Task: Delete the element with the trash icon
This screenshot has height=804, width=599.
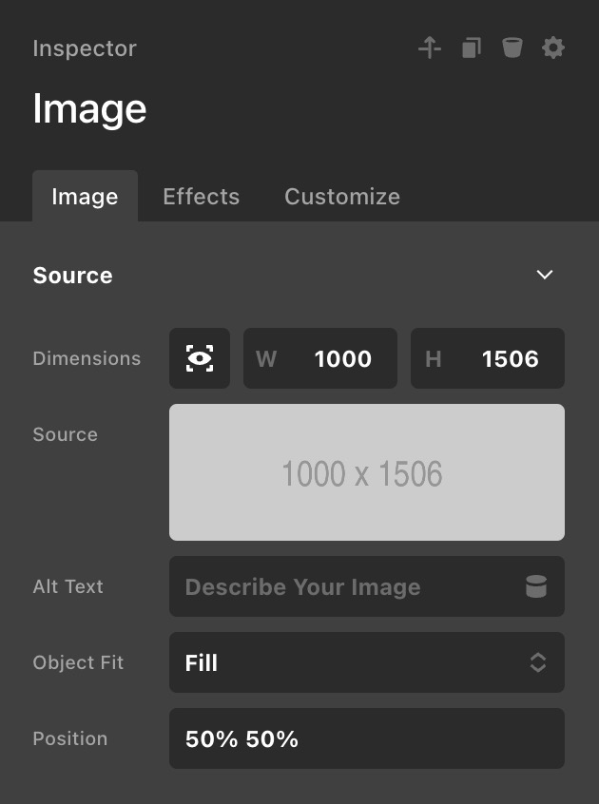Action: point(512,48)
